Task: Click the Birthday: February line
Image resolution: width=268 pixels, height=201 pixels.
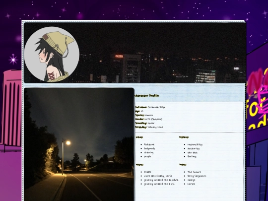Action: click(x=149, y=127)
